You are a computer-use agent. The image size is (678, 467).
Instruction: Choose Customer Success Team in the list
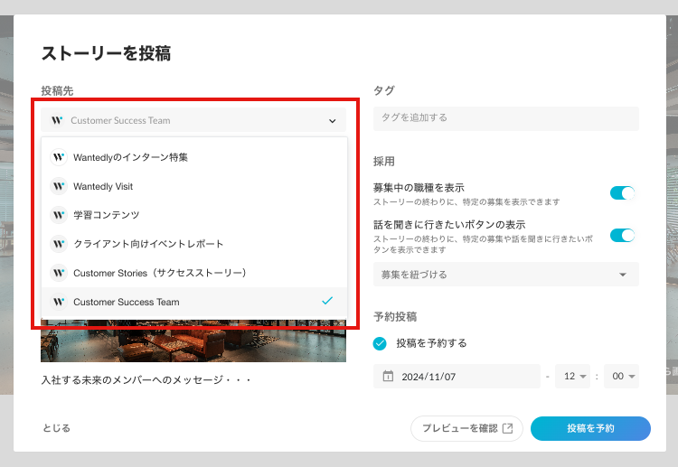[194, 302]
